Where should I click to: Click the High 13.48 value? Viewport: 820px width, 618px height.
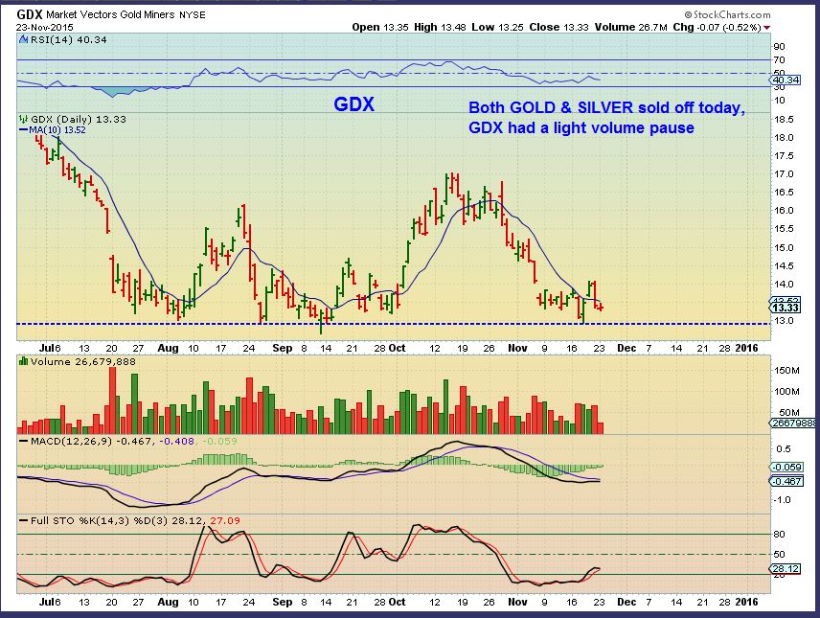pos(440,27)
